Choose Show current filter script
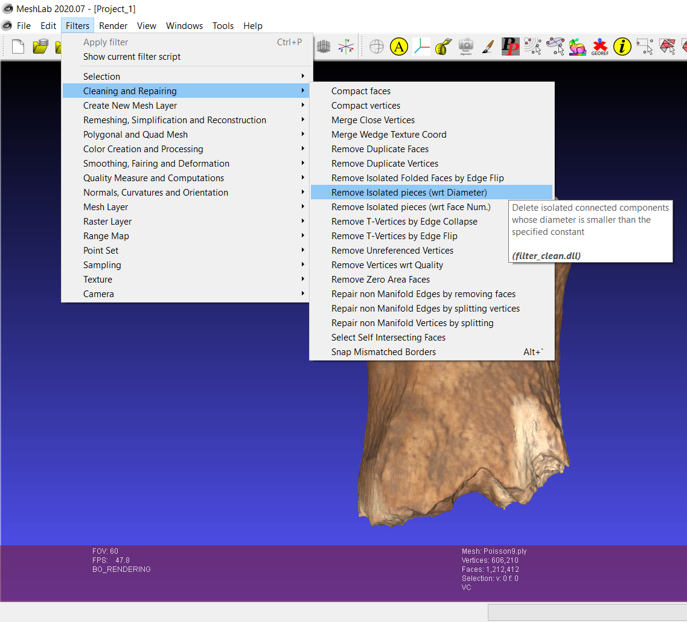The width and height of the screenshot is (687, 622). [186, 57]
